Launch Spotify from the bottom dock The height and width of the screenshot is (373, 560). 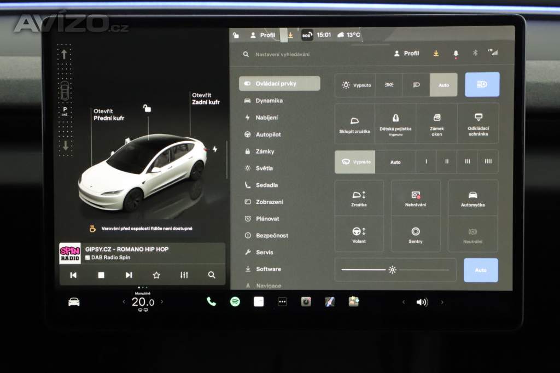235,301
